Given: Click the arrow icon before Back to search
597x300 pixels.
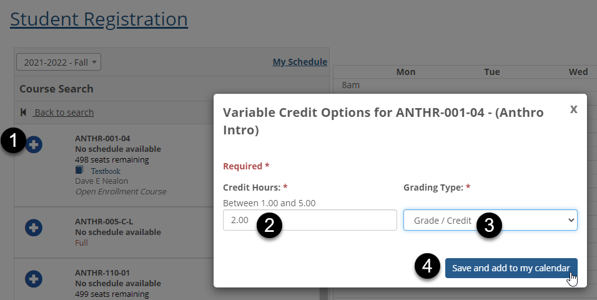Looking at the screenshot, I should click(24, 112).
